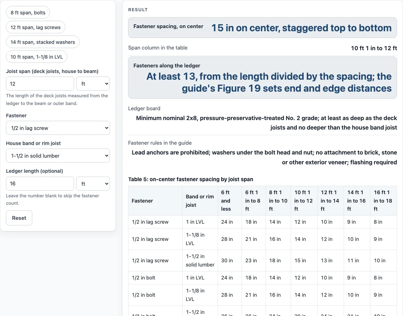Click the "12 ft 1 in to 14 ft" column header

point(331,200)
